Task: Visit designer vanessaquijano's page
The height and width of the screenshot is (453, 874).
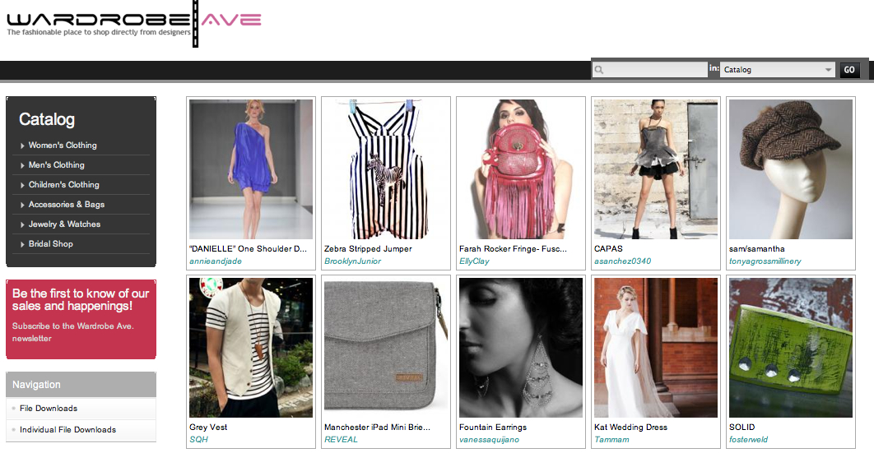Action: 489,440
